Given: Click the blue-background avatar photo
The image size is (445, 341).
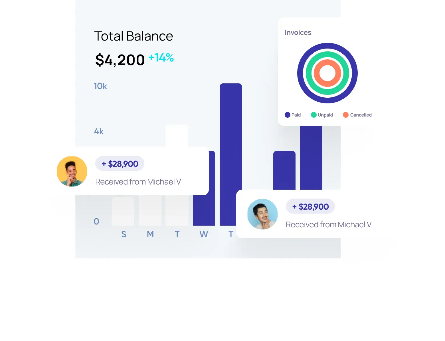Looking at the screenshot, I should point(262,214).
